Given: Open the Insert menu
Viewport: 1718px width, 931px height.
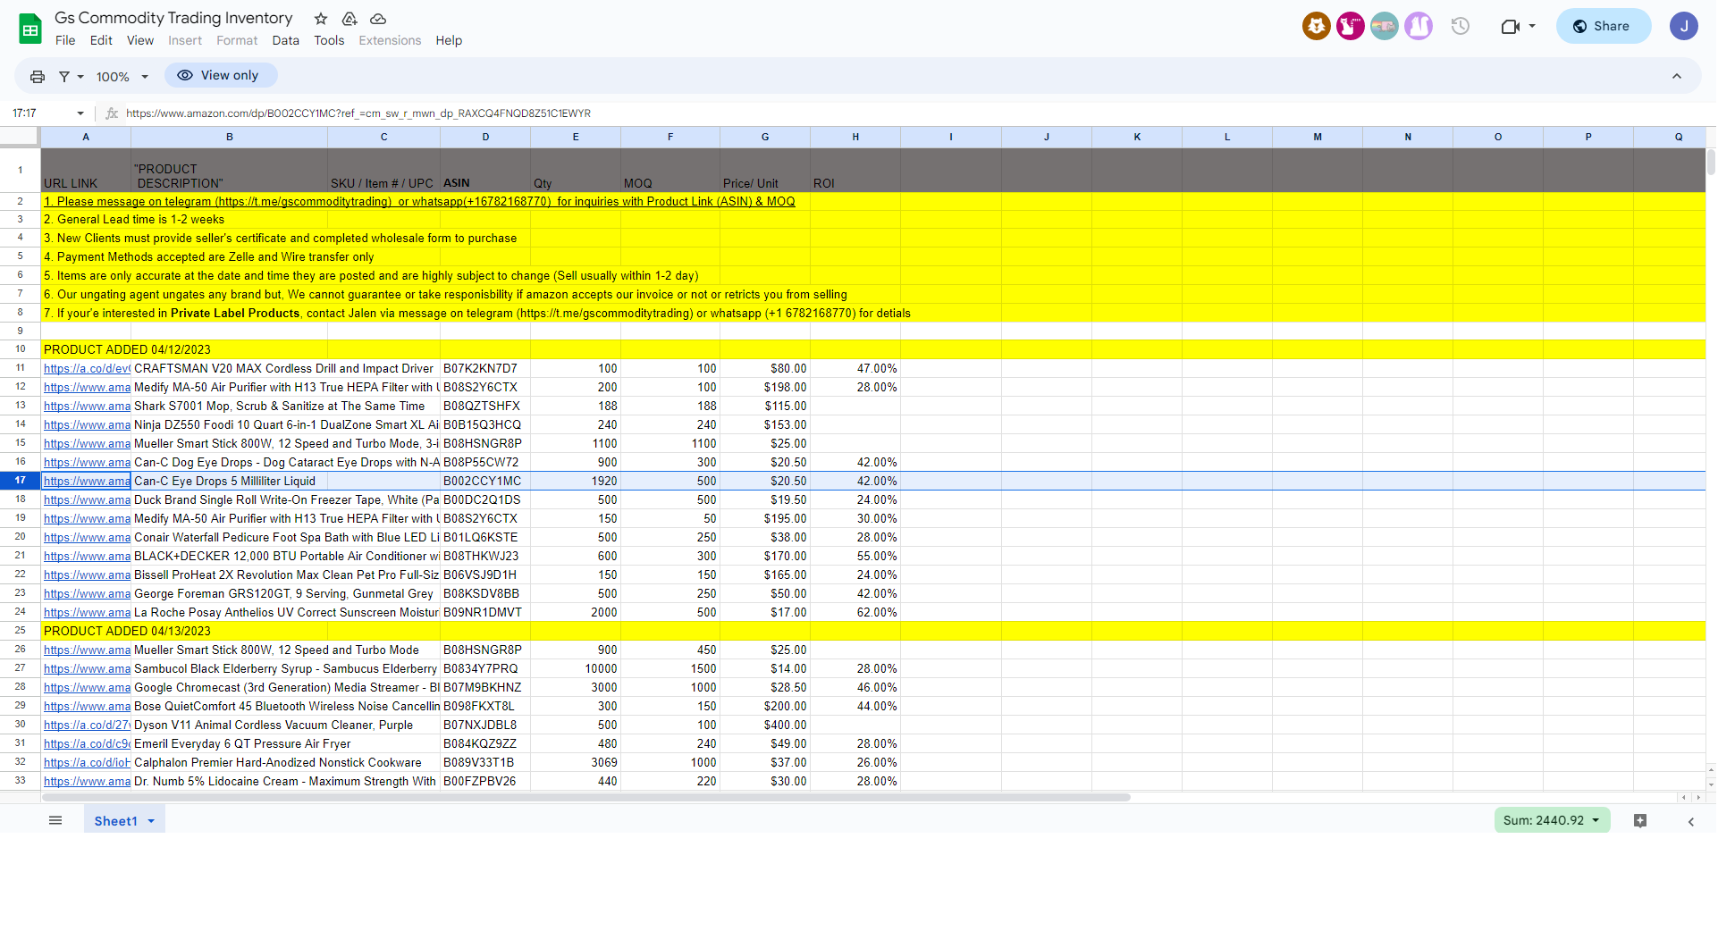Looking at the screenshot, I should pos(185,40).
